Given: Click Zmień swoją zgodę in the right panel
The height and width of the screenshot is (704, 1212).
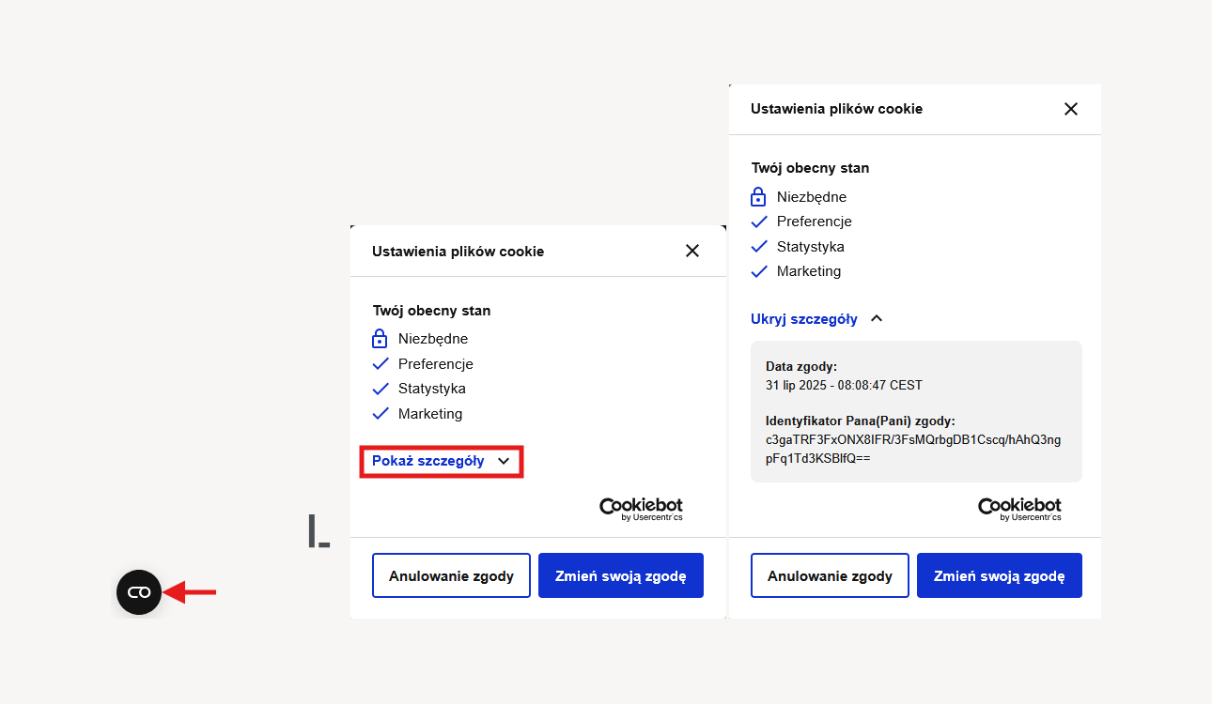Looking at the screenshot, I should [1000, 575].
